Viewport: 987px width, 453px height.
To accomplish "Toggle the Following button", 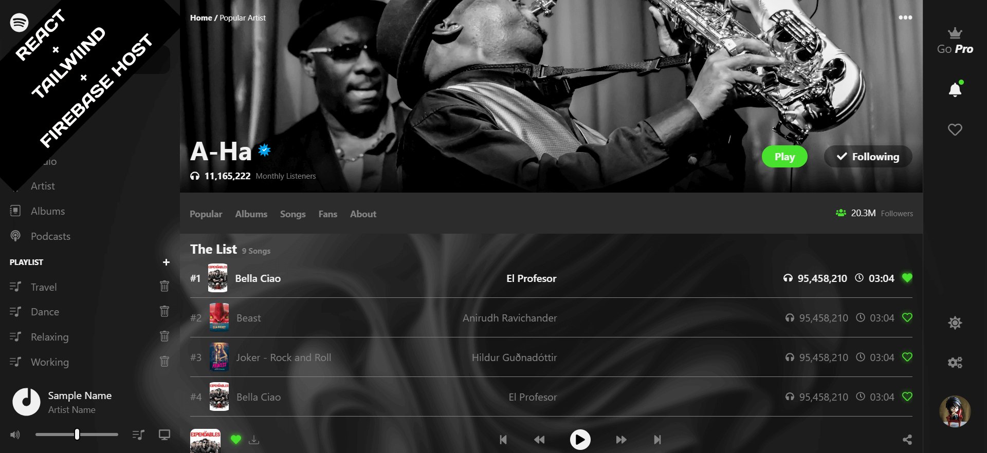I will pos(868,157).
